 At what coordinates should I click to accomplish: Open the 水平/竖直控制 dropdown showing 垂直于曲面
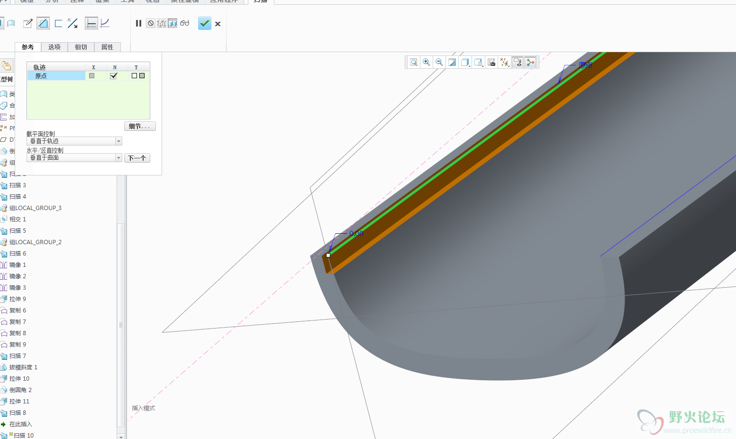tap(74, 158)
